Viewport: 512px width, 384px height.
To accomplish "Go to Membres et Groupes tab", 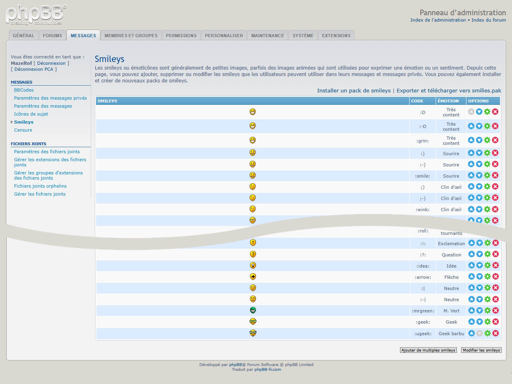I will tap(131, 36).
